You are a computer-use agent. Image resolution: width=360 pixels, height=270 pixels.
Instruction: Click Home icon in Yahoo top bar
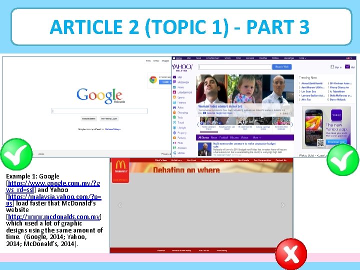click(174, 58)
